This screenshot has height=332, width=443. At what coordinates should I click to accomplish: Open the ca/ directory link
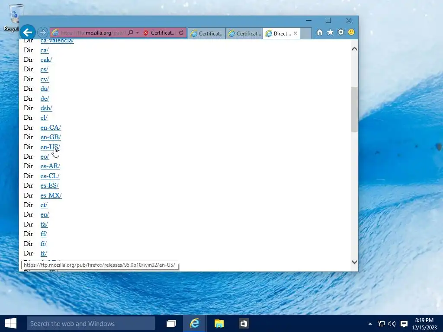pos(45,50)
